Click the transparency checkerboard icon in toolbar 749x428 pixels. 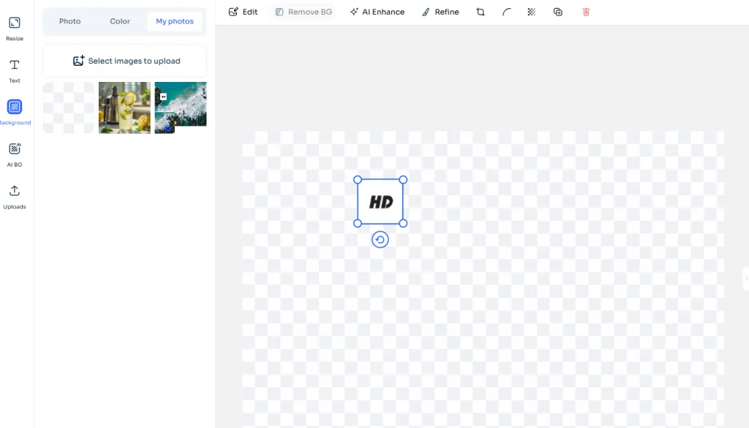point(532,12)
